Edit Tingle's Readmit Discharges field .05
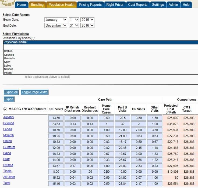Image resolution: width=198 pixels, height=188 pixels. (90, 172)
